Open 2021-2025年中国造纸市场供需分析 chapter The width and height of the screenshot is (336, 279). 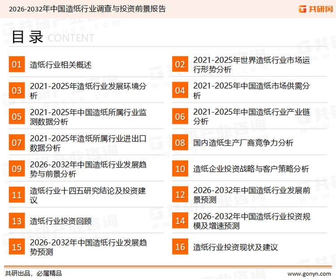(251, 91)
